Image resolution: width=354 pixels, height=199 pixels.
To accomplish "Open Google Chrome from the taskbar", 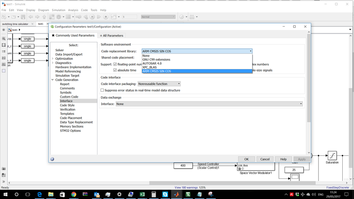I will [x=74, y=194].
